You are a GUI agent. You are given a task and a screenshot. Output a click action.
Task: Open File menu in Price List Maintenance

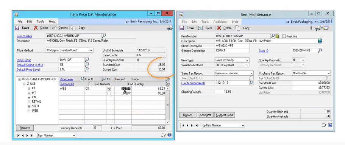(x=20, y=21)
